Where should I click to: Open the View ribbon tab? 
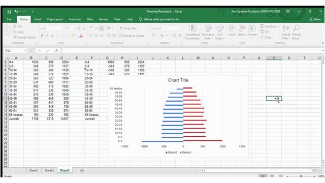[117, 19]
